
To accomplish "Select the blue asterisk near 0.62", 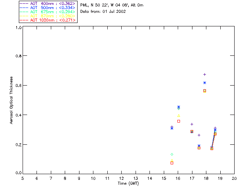I will point(204,83).
